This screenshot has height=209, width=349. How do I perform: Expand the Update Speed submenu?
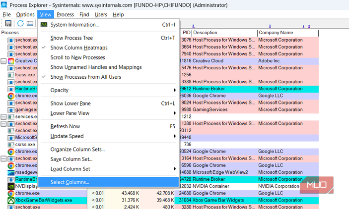click(108, 136)
